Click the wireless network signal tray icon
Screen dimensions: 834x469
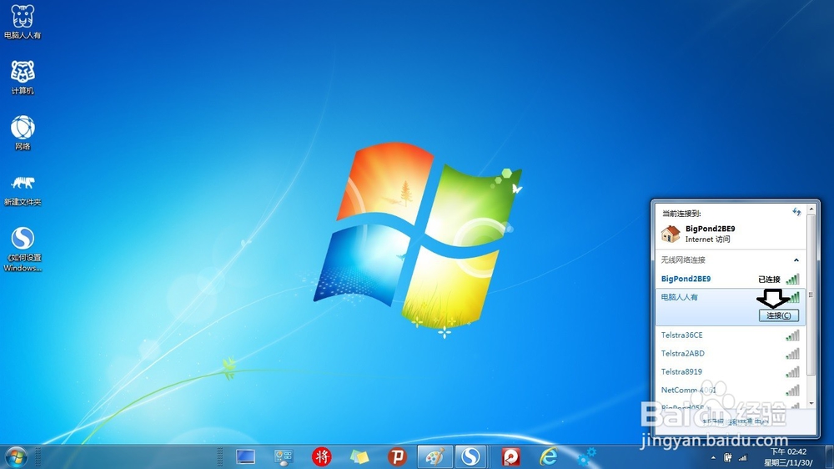click(743, 457)
